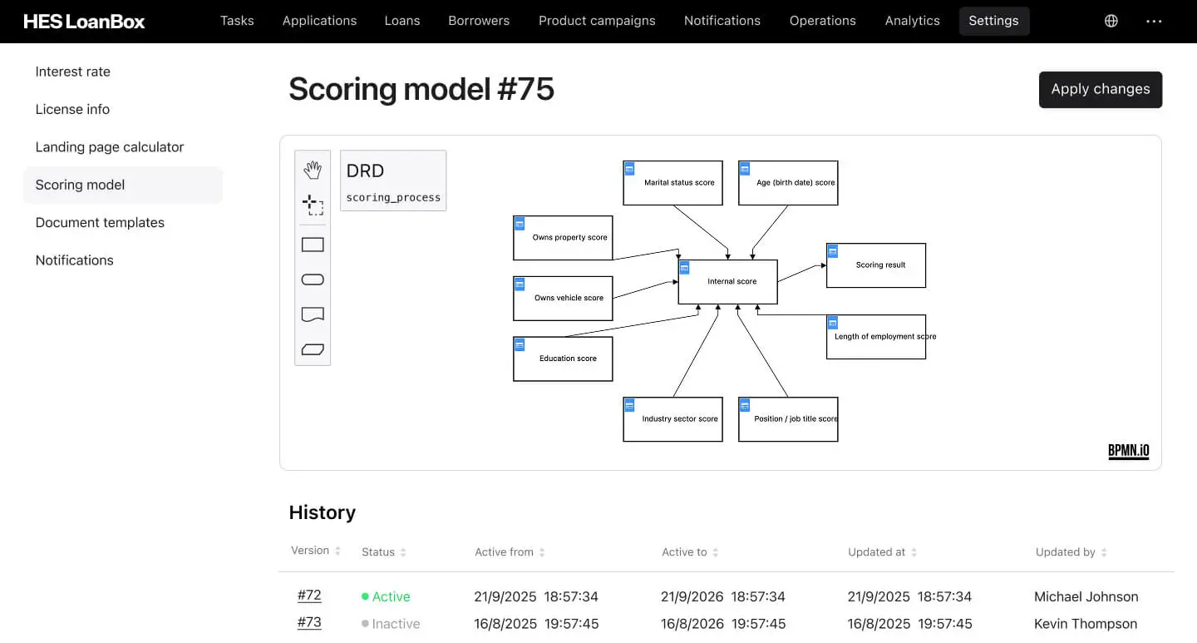The width and height of the screenshot is (1197, 643).
Task: Click the History section heading
Action: (x=323, y=512)
